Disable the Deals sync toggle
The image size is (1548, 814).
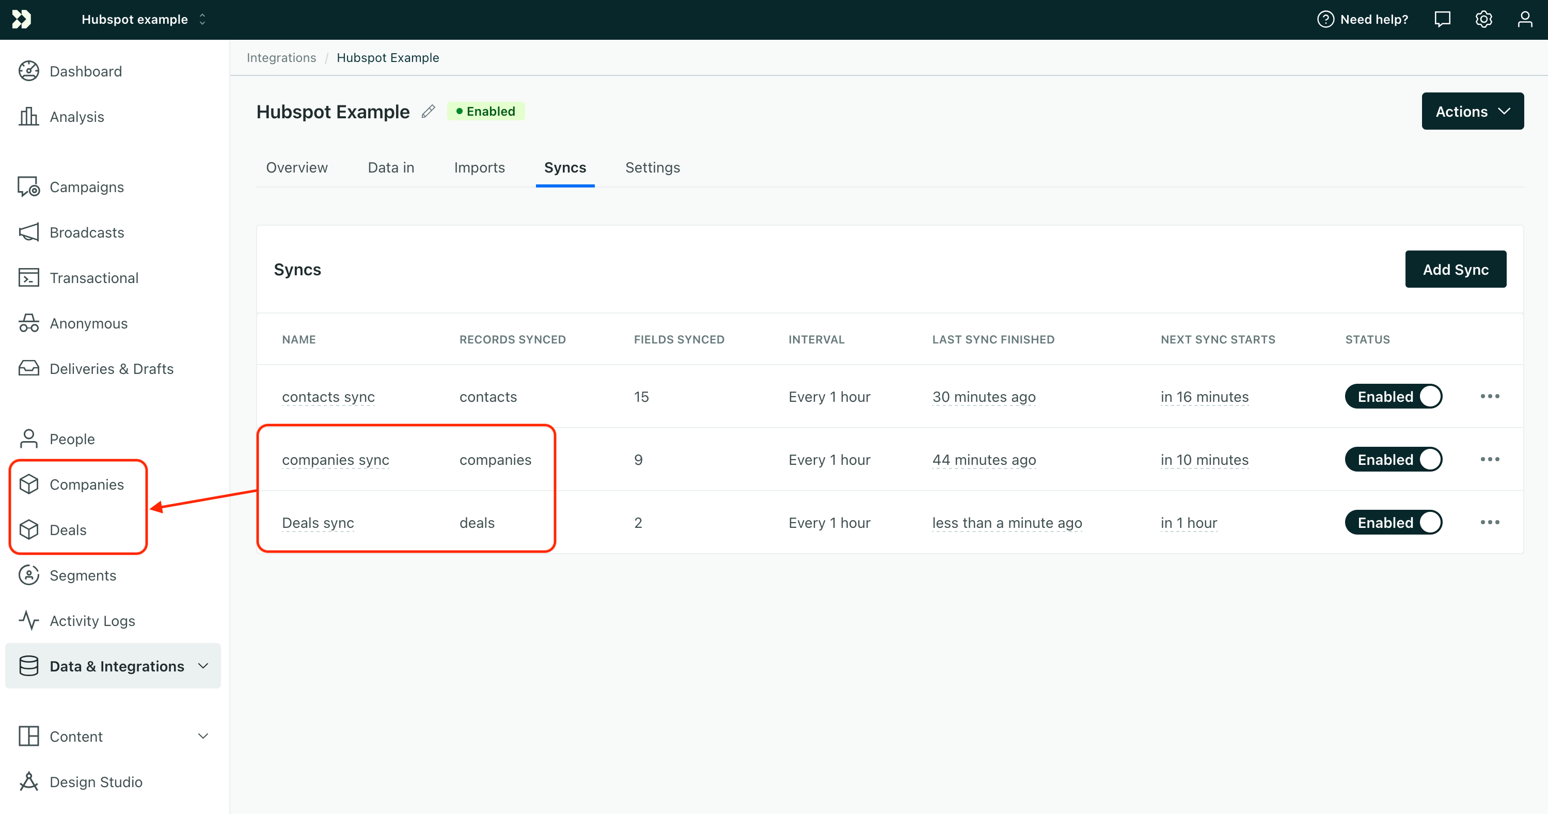pos(1393,522)
